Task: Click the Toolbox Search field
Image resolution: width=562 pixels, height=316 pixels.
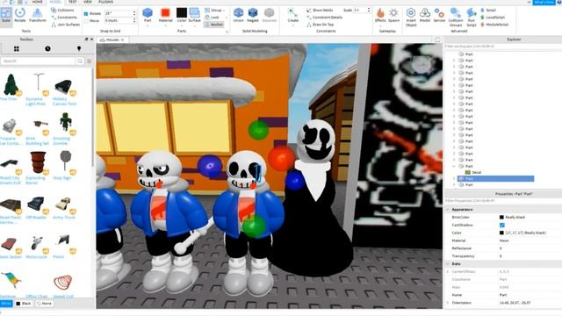Action: click(x=39, y=61)
